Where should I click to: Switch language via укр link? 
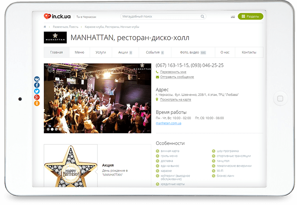pyautogui.click(x=233, y=17)
